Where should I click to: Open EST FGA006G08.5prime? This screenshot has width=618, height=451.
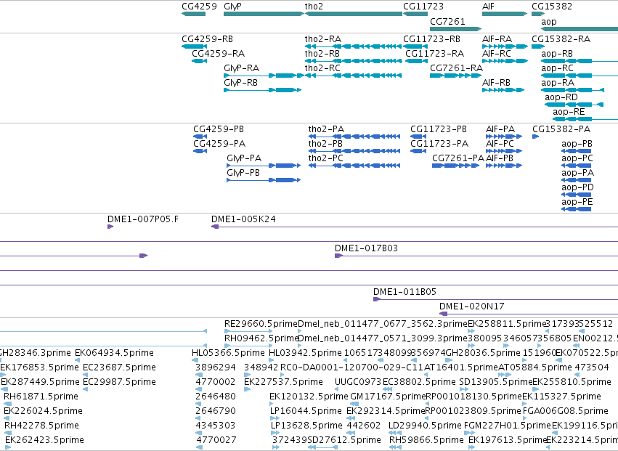pos(565,411)
